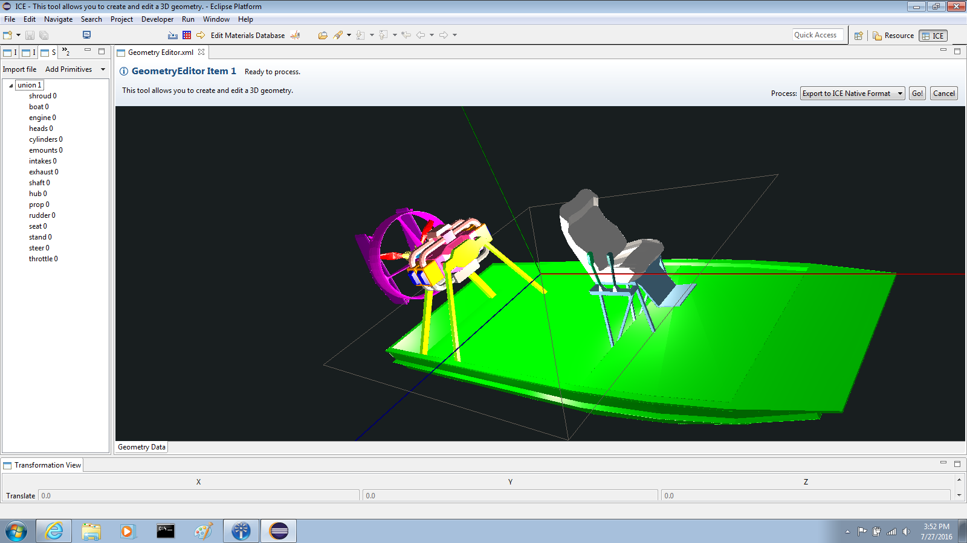Image resolution: width=967 pixels, height=543 pixels.
Task: Click the Next Annotation toolbar icon
Action: click(x=361, y=35)
